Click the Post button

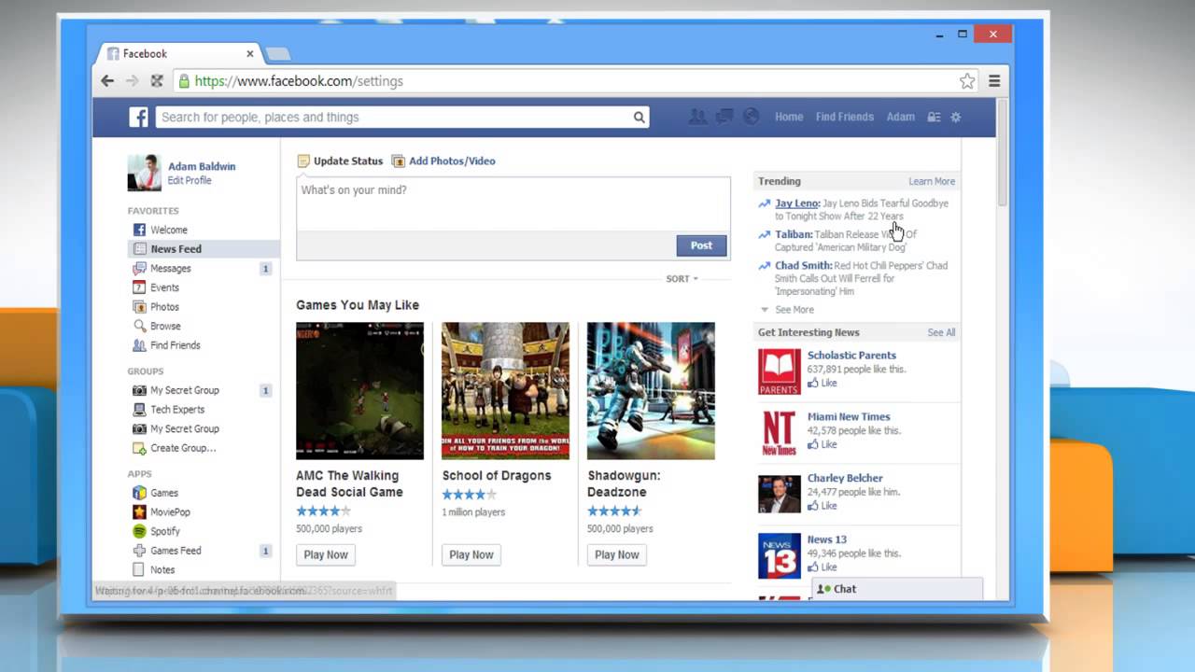pos(701,245)
